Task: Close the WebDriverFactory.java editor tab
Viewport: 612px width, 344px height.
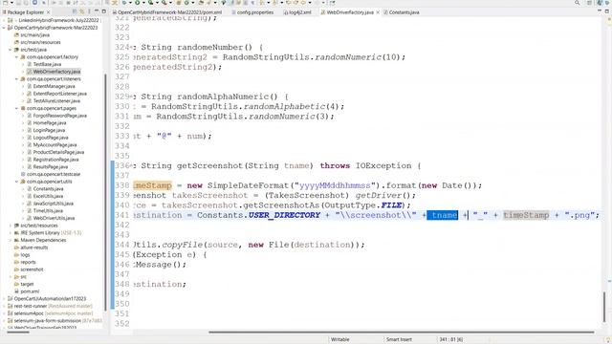Action: (x=378, y=12)
